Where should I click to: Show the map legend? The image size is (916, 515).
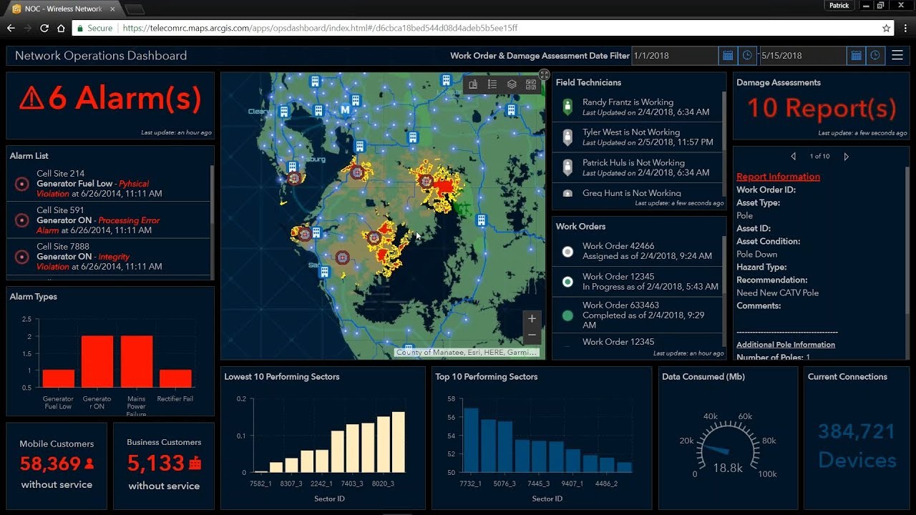coord(492,84)
